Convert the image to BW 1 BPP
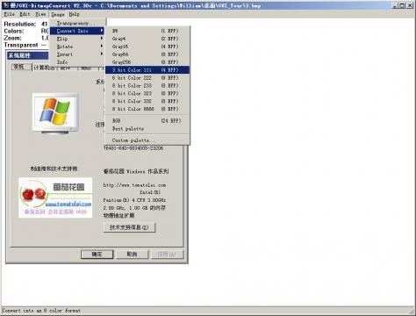The width and height of the screenshot is (416, 316). coord(147,31)
